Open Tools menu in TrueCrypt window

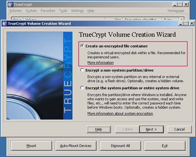click(x=63, y=11)
